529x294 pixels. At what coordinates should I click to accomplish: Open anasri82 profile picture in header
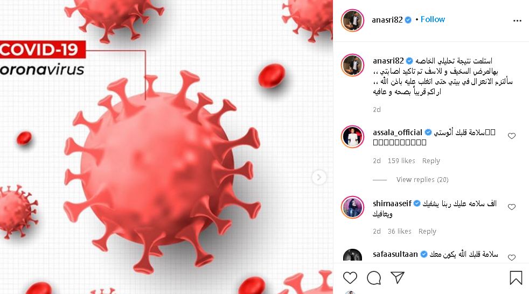(352, 20)
